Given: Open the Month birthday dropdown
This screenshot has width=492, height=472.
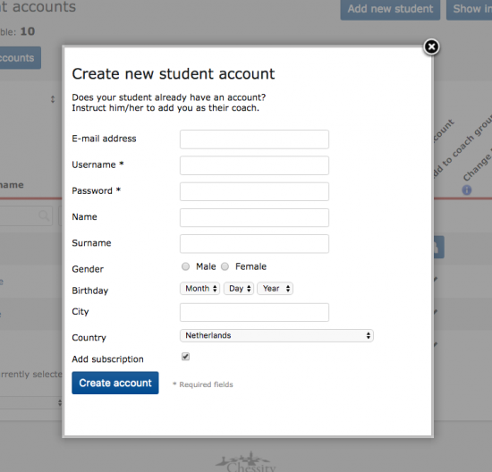Looking at the screenshot, I should click(x=199, y=289).
